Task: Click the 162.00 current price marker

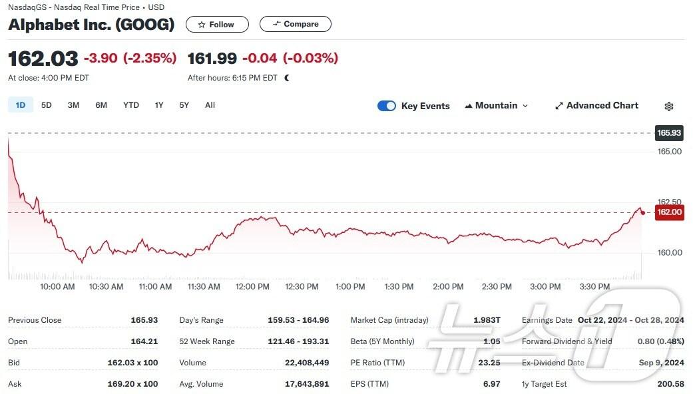Action: click(x=669, y=212)
